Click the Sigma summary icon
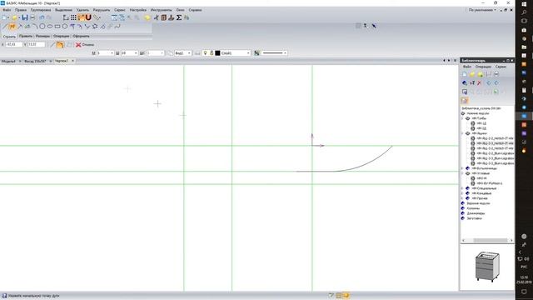This screenshot has height=300, width=533. pyautogui.click(x=179, y=17)
